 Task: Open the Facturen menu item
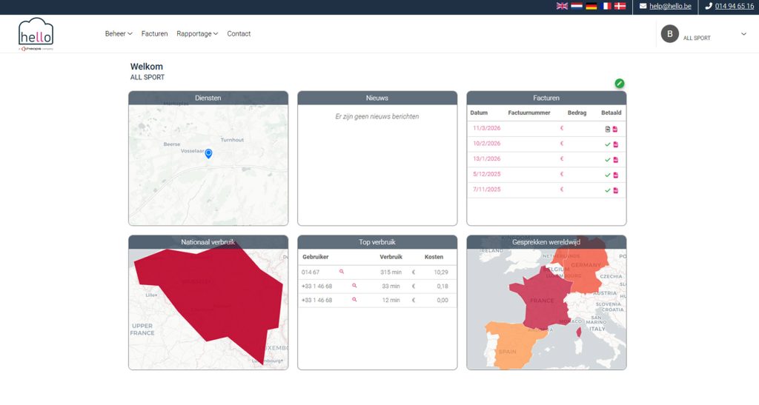154,34
